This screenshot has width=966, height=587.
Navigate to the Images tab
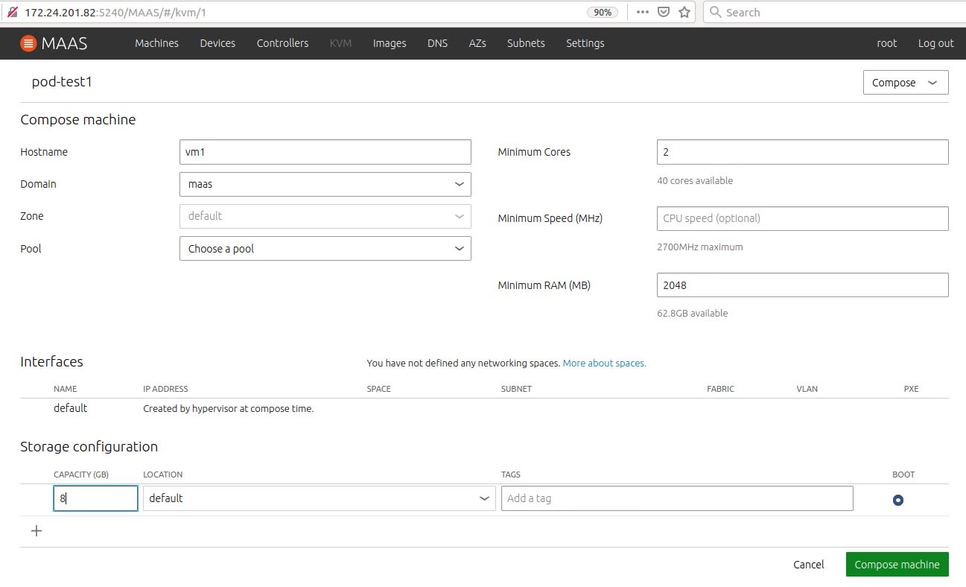point(390,43)
